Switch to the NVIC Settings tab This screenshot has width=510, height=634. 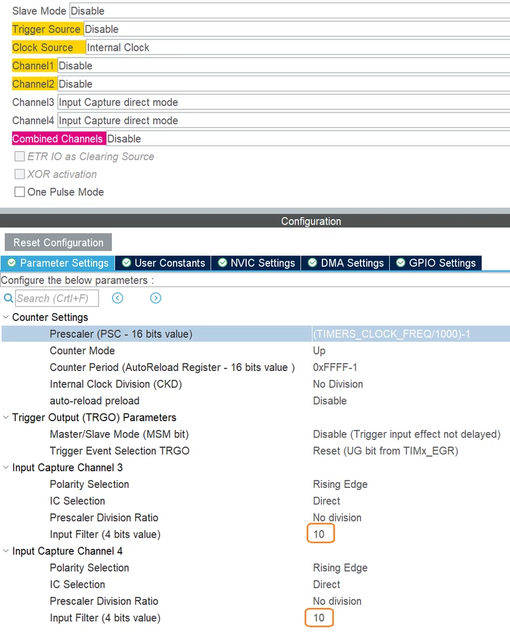point(256,263)
